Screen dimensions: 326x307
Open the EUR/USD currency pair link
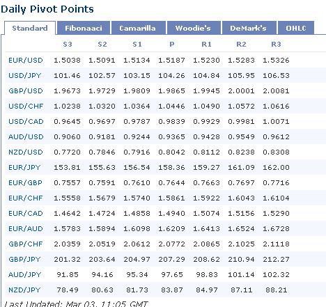click(x=26, y=61)
